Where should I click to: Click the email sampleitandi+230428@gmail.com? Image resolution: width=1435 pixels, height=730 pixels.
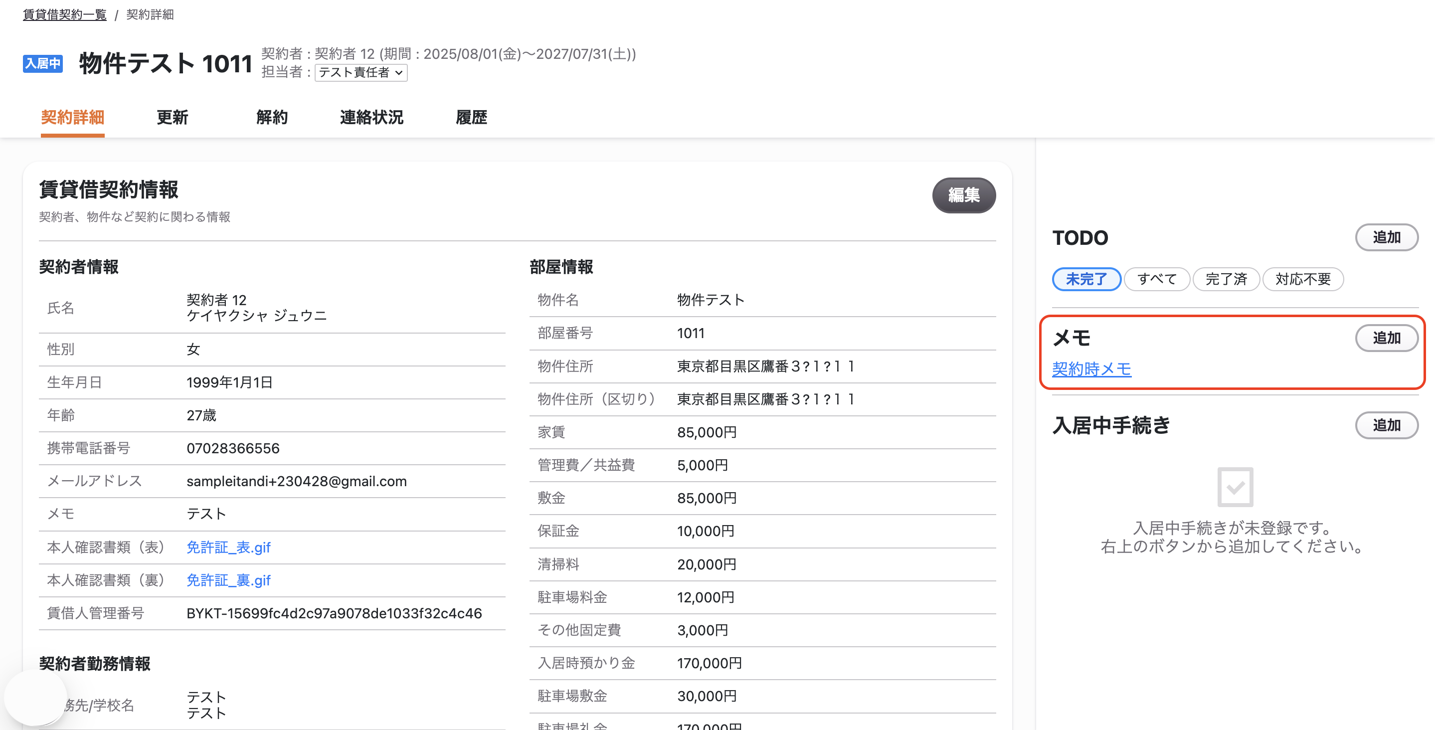click(296, 482)
